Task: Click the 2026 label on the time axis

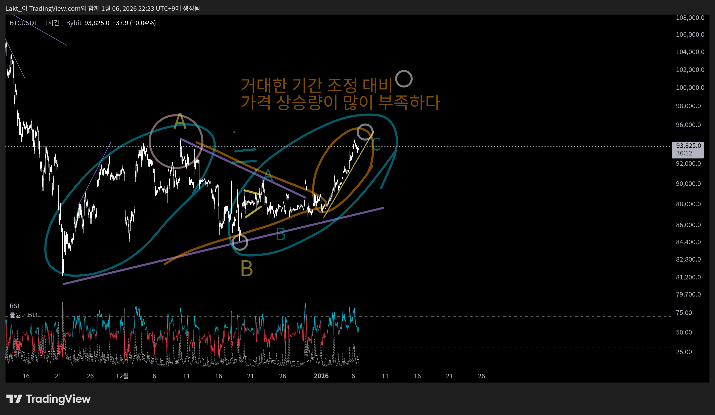Action: tap(321, 376)
